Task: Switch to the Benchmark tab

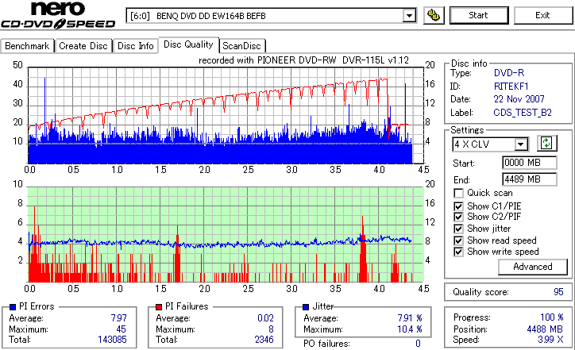Action: [x=27, y=46]
